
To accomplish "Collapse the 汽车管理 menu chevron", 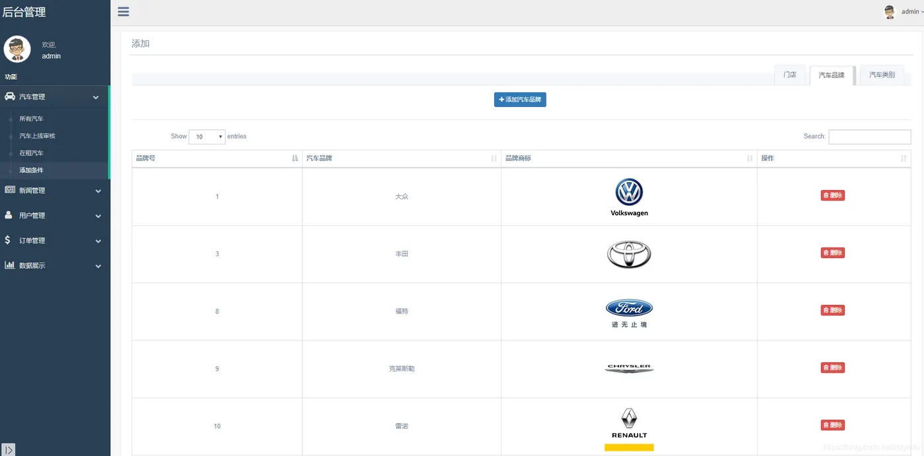I will click(96, 98).
